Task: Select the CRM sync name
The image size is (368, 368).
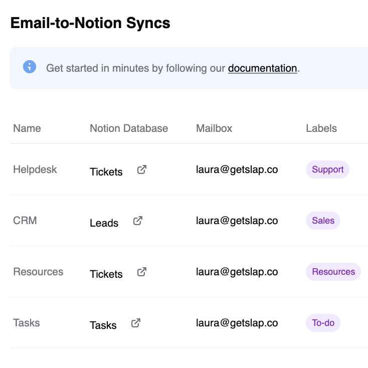Action: pos(25,221)
